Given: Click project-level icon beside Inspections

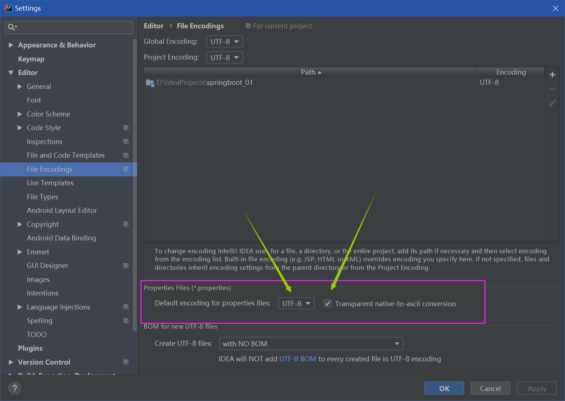Looking at the screenshot, I should 126,142.
